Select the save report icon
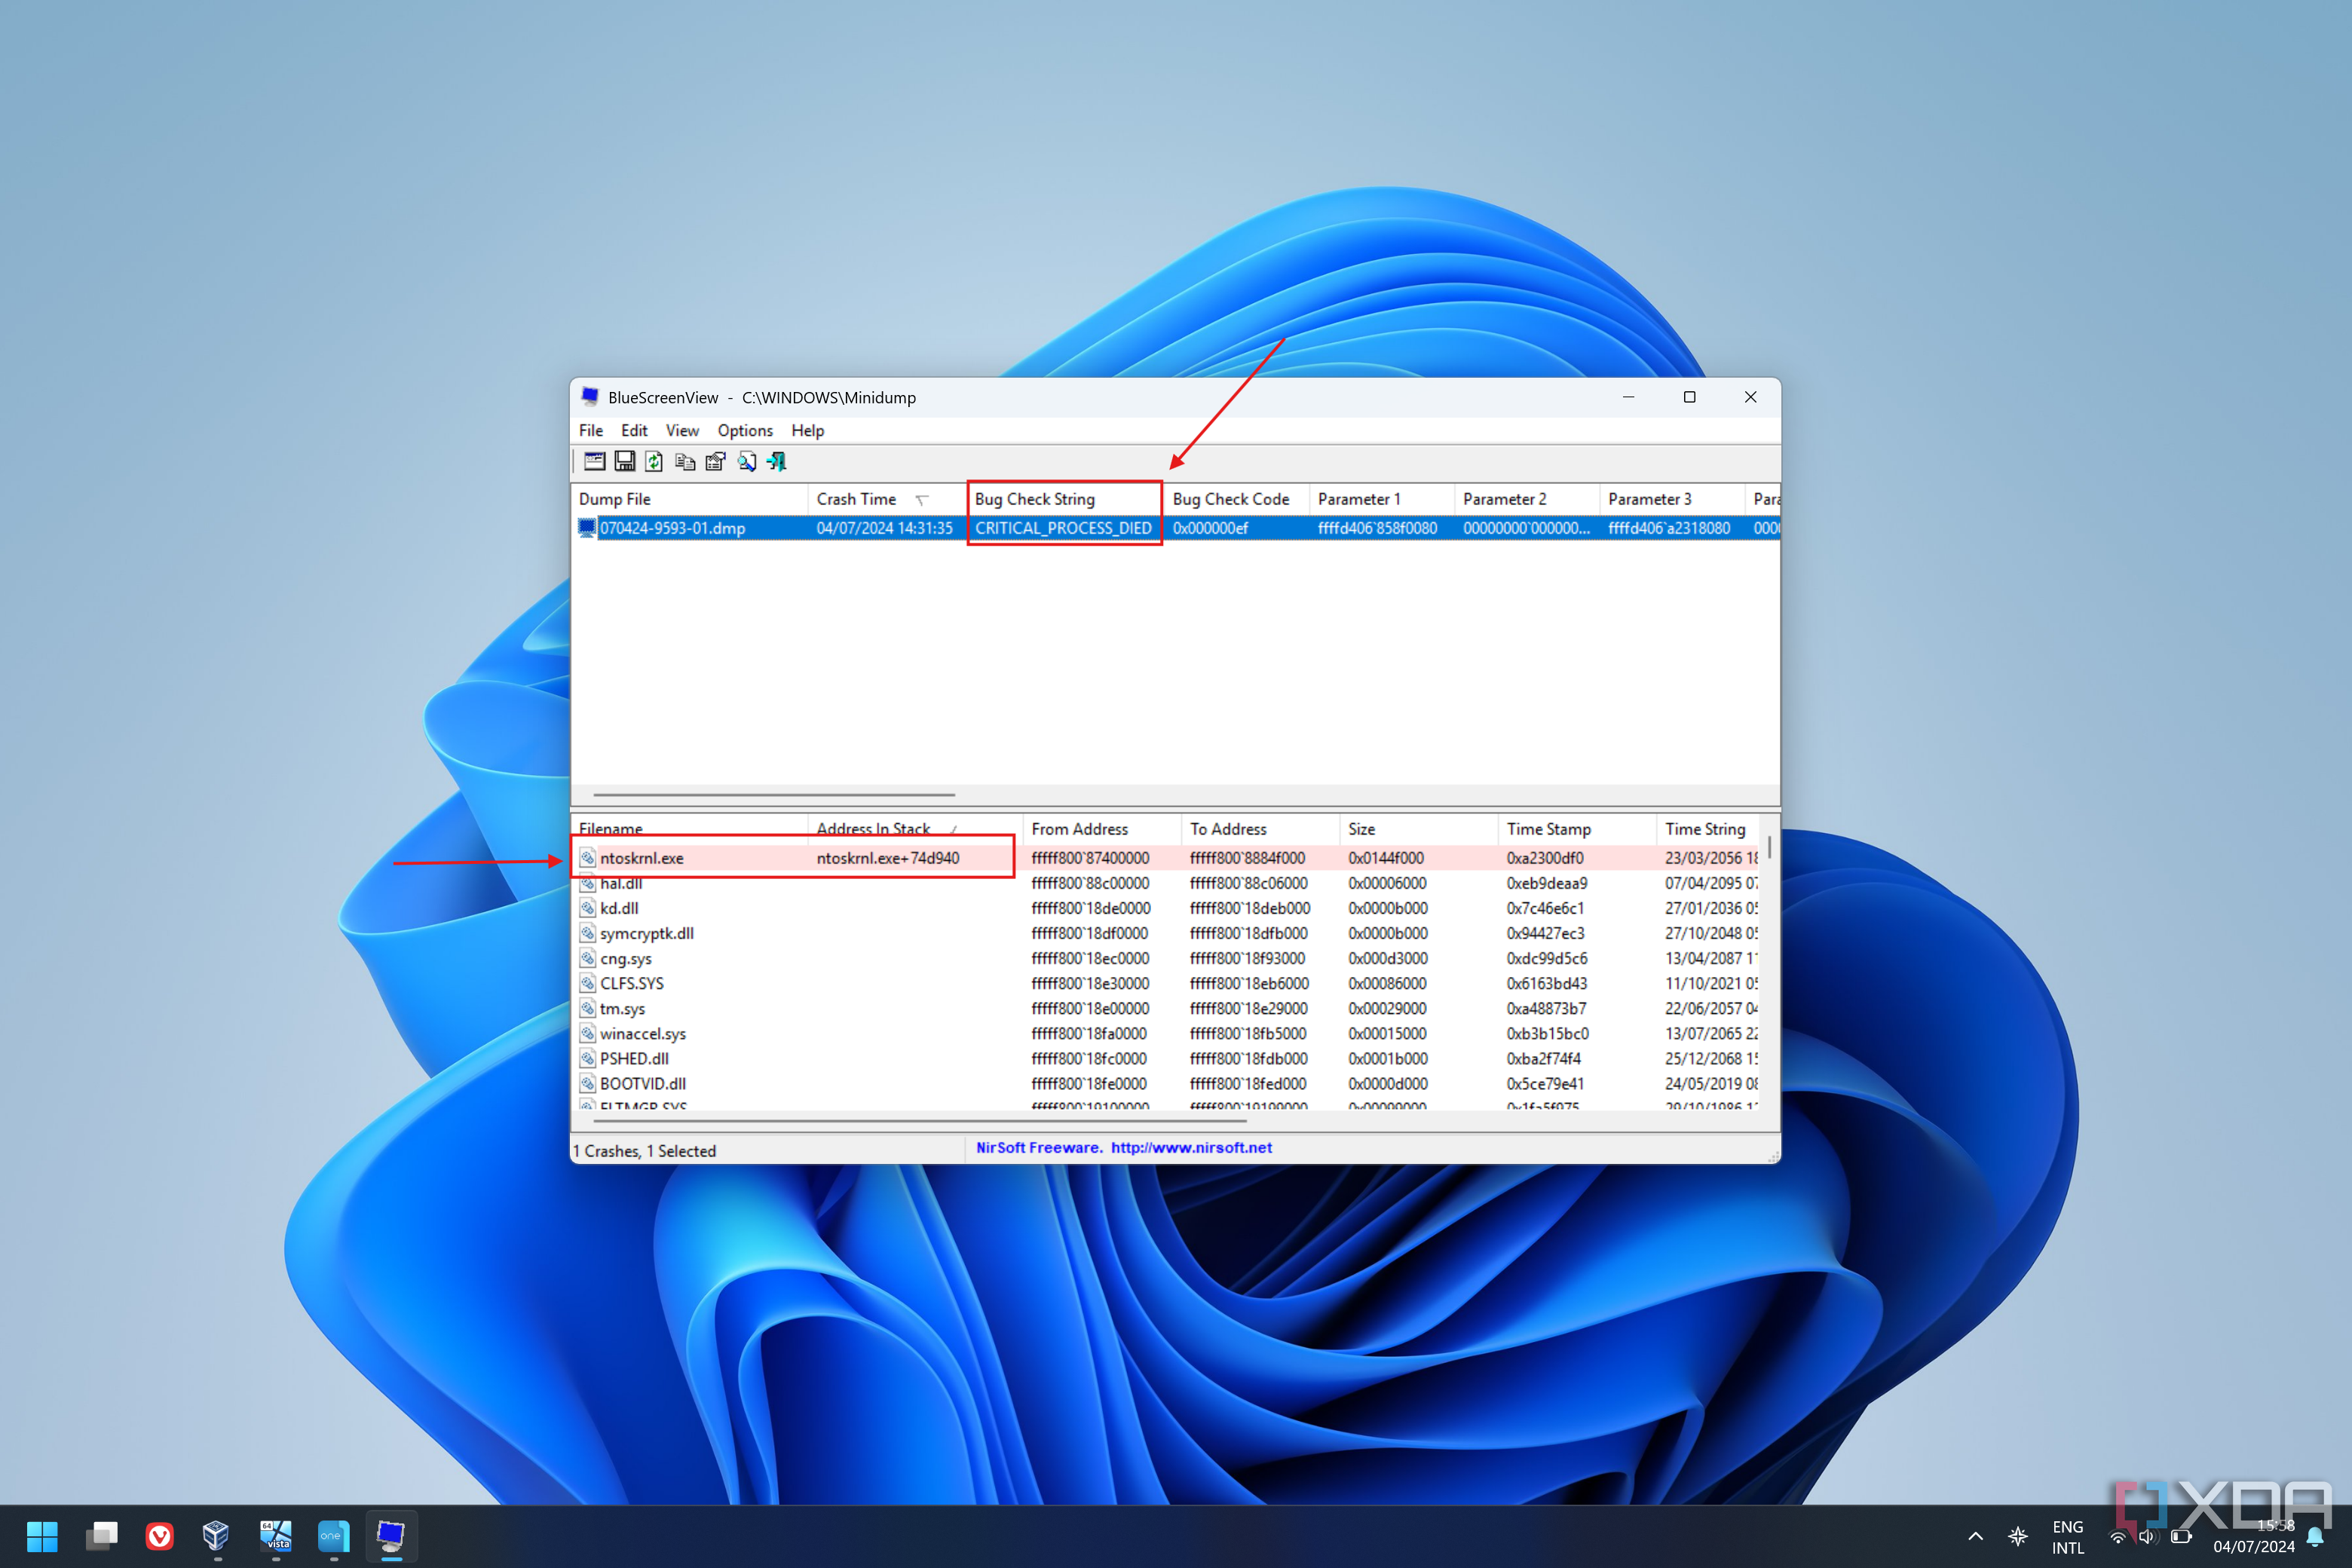 pyautogui.click(x=625, y=461)
